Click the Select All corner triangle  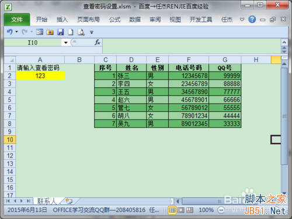(x=10, y=60)
